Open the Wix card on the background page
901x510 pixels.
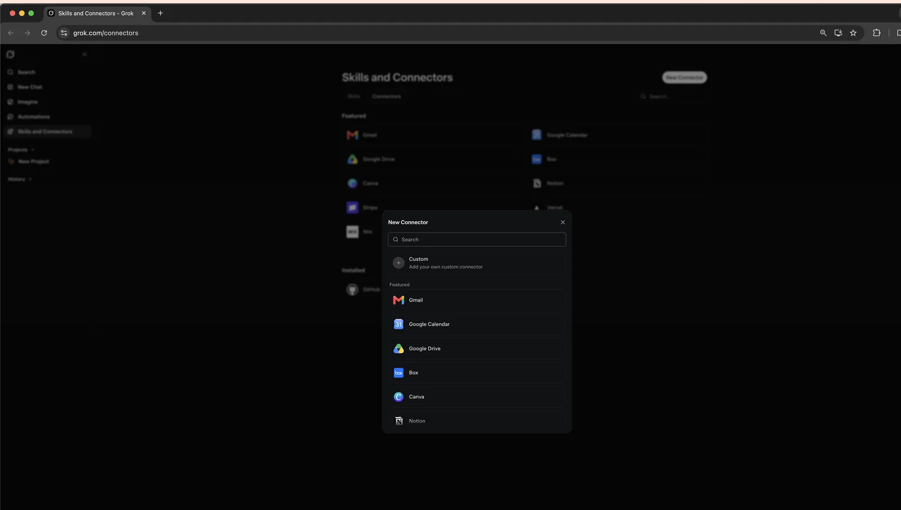pos(362,232)
